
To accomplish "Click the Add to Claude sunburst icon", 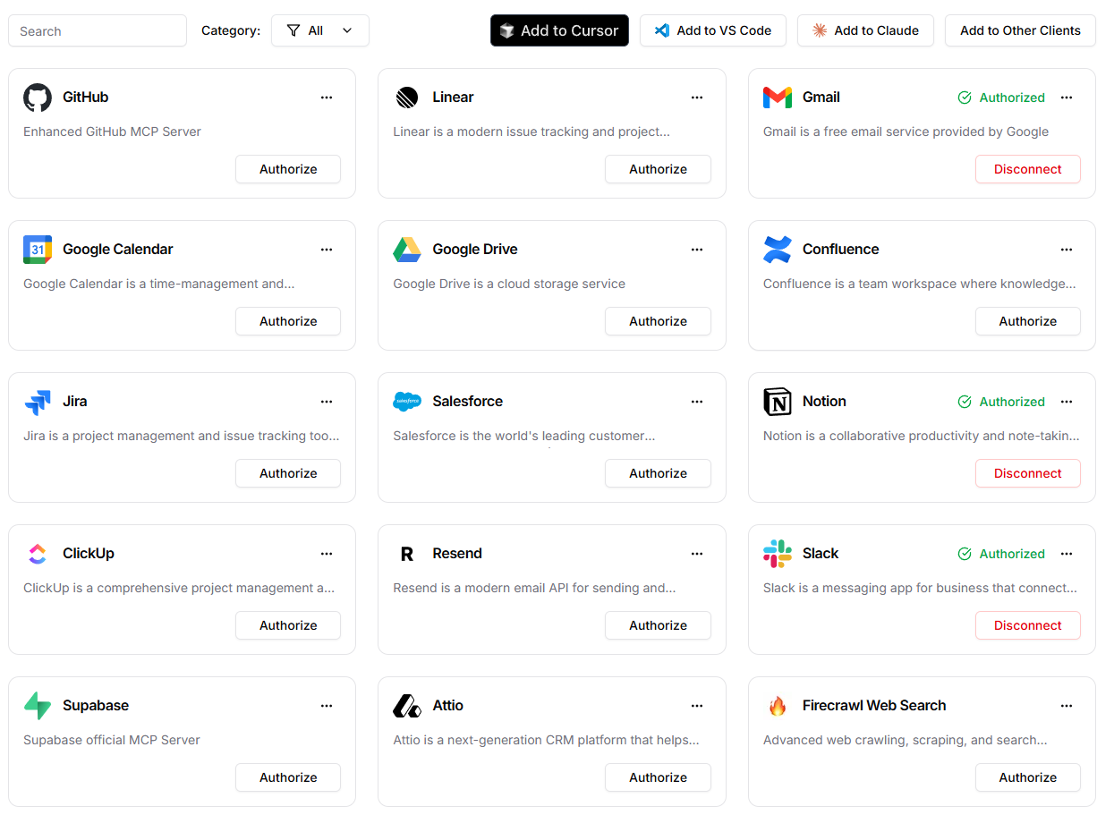I will pyautogui.click(x=818, y=30).
